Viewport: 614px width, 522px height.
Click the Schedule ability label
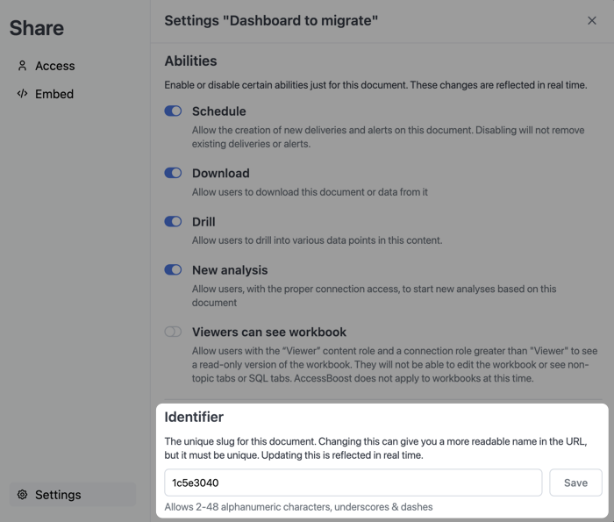(218, 111)
